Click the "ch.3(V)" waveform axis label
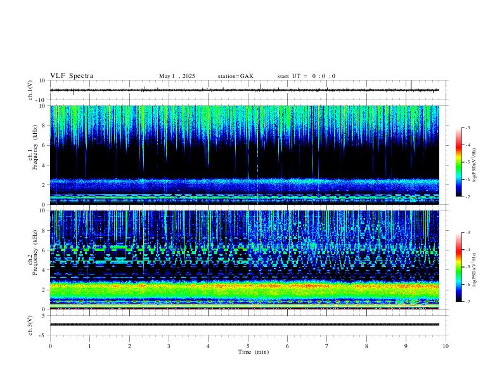The height and width of the screenshot is (388, 502). (x=30, y=326)
